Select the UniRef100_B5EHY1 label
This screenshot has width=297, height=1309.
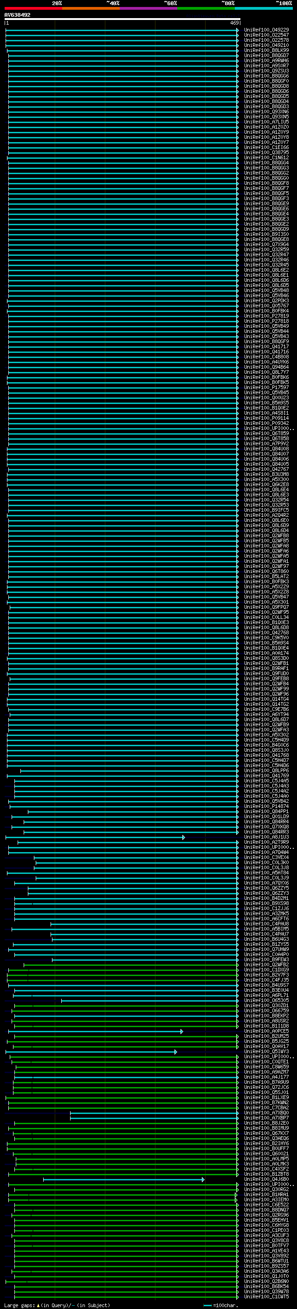266,1220
